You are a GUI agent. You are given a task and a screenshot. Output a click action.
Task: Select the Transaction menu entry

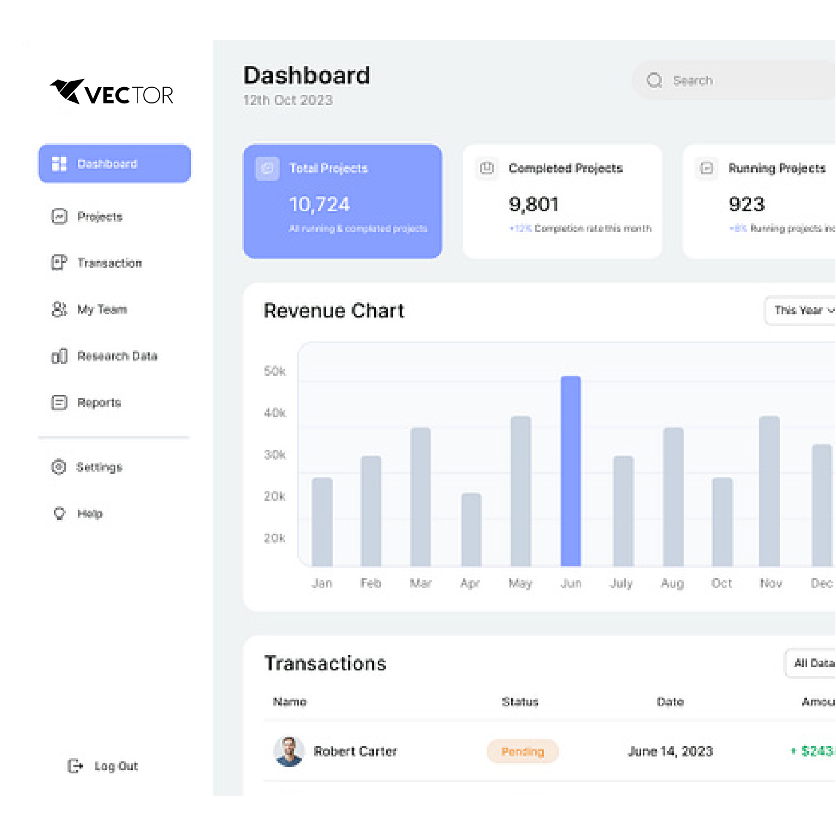(x=110, y=263)
